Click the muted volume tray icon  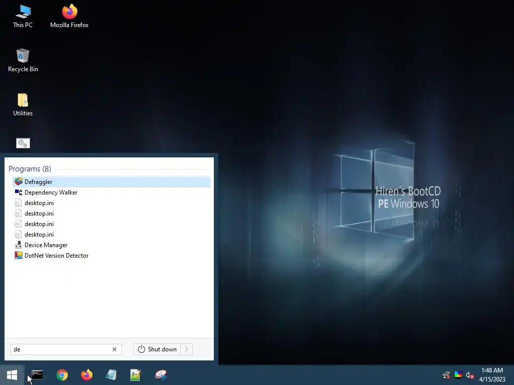coord(470,375)
